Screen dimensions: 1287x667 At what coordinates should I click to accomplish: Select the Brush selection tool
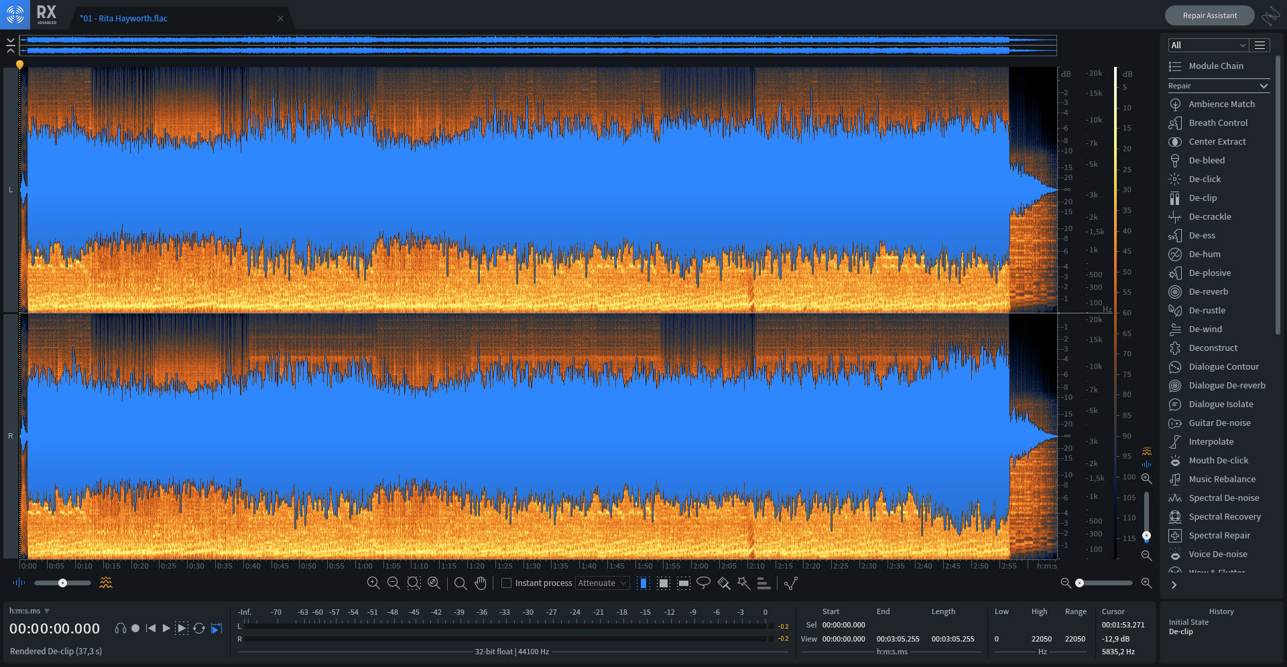click(x=723, y=583)
